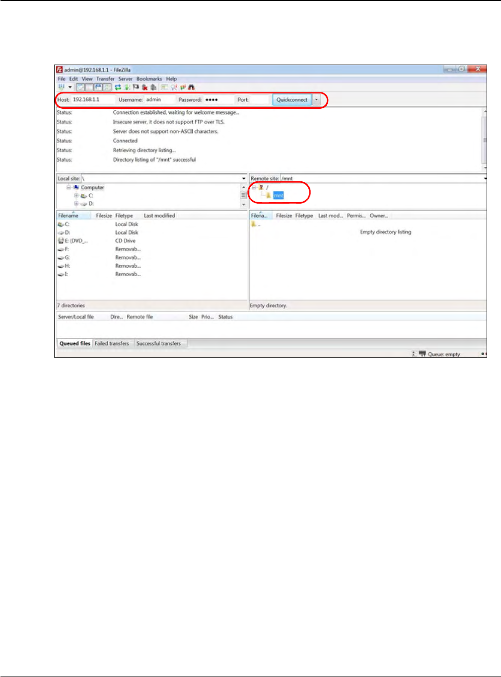This screenshot has height=677, width=501.
Task: Open the Site Manager dropdown arrow
Action: point(70,87)
